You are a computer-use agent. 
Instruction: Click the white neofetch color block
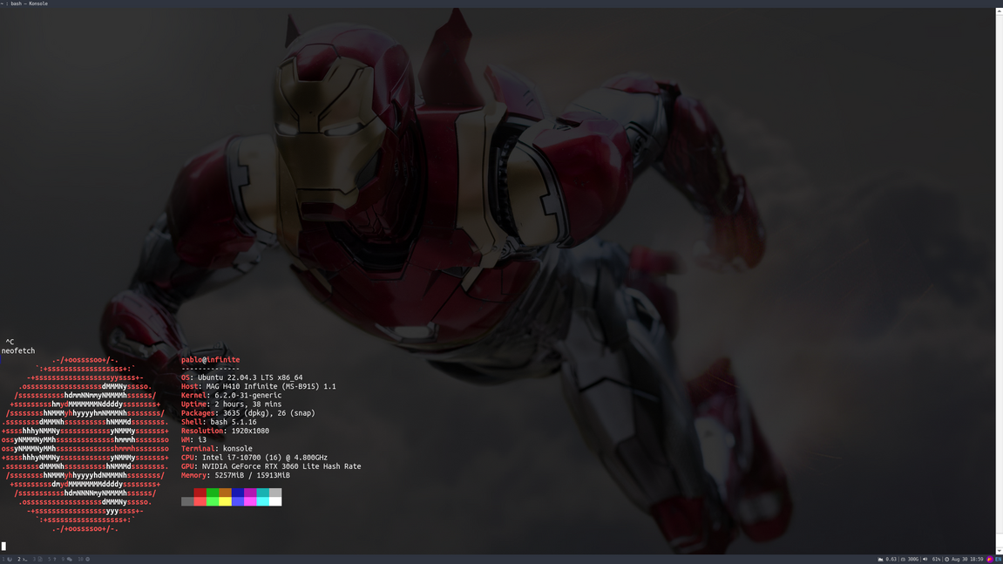pos(275,501)
